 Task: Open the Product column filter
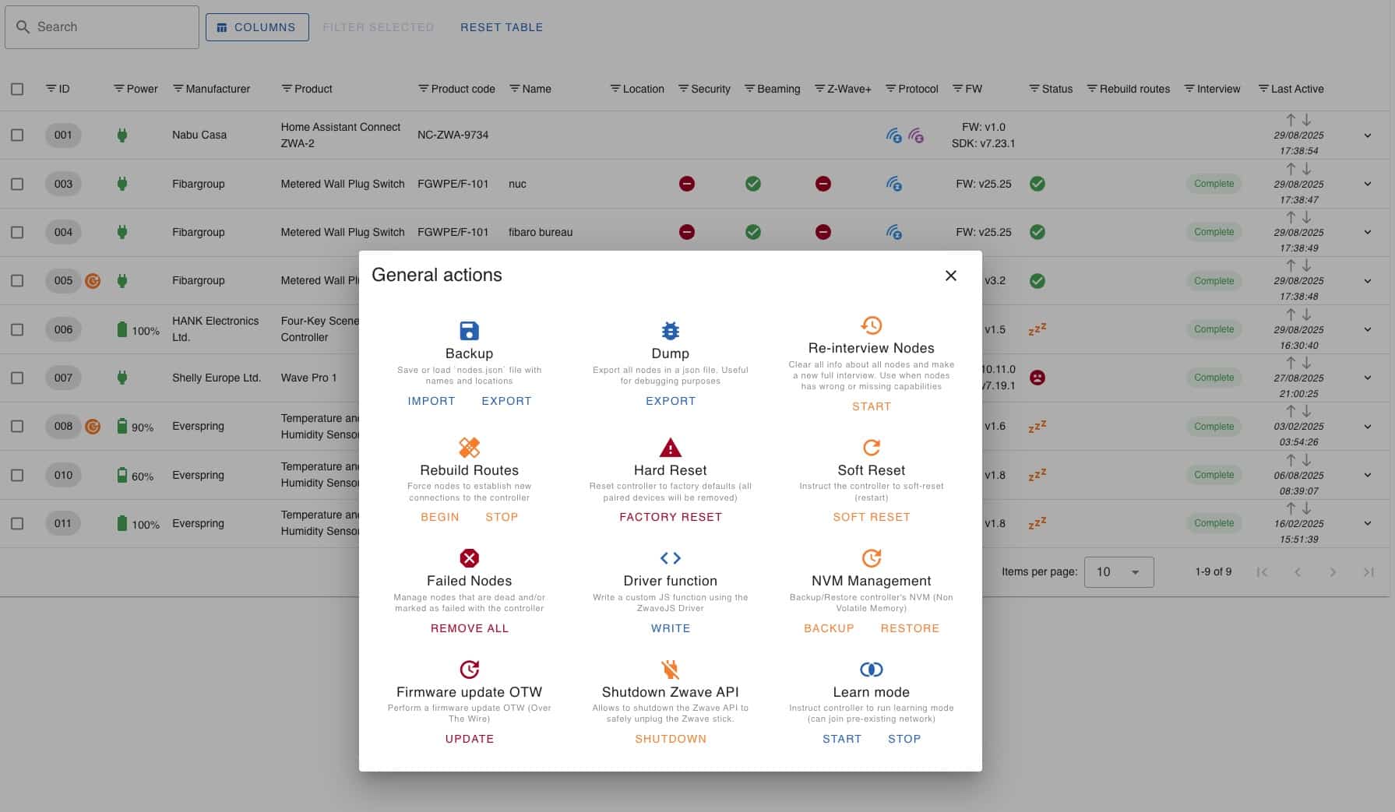[287, 89]
